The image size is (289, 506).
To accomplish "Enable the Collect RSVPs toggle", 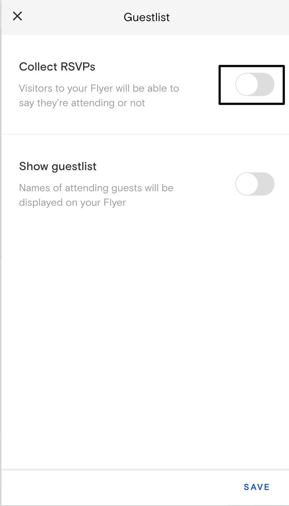I will tap(255, 84).
